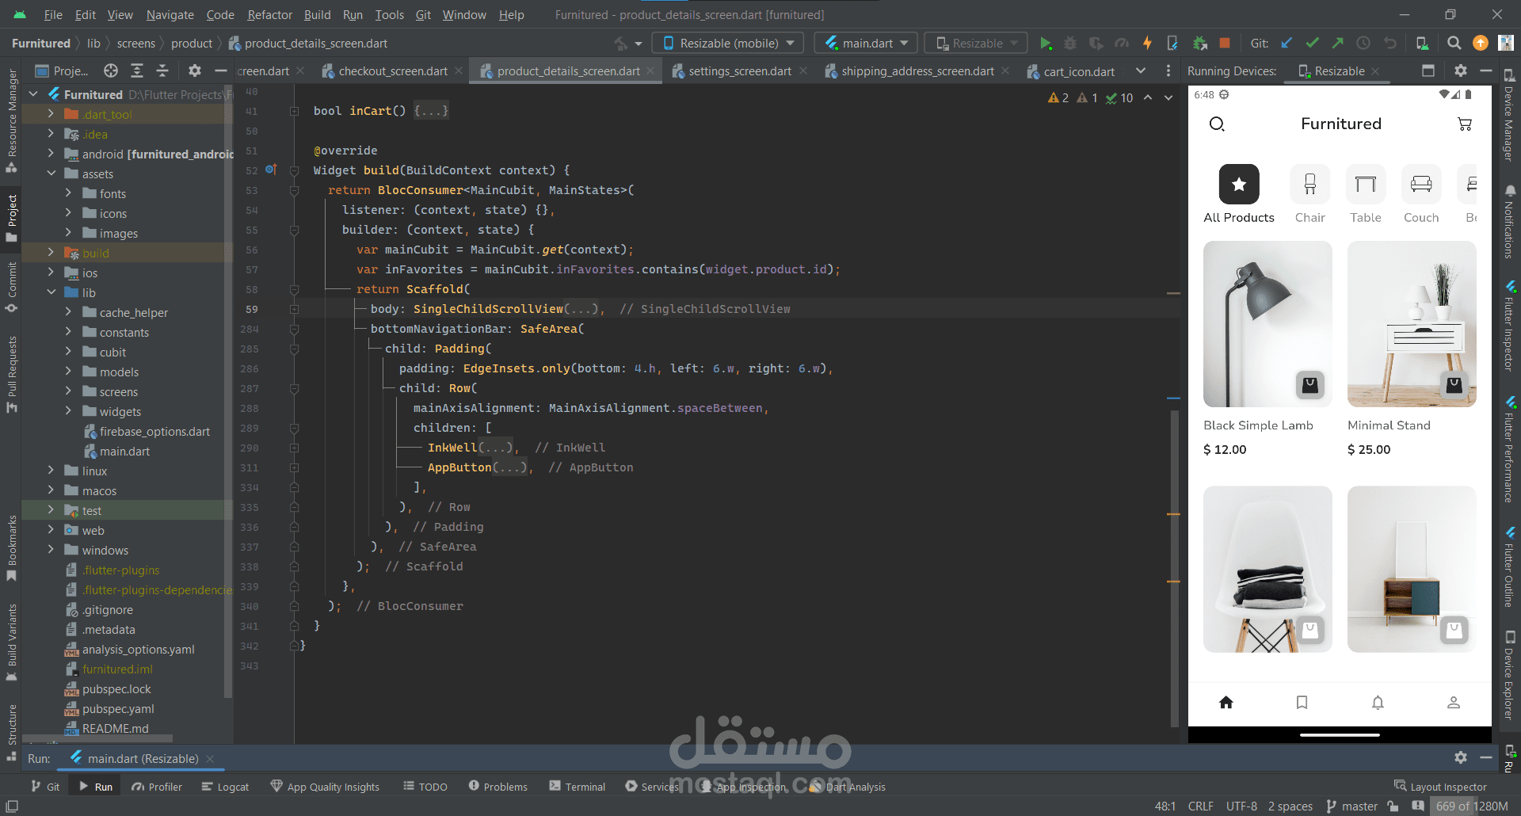Viewport: 1521px width, 816px height.
Task: Select All Products category in the app
Action: coord(1239,195)
